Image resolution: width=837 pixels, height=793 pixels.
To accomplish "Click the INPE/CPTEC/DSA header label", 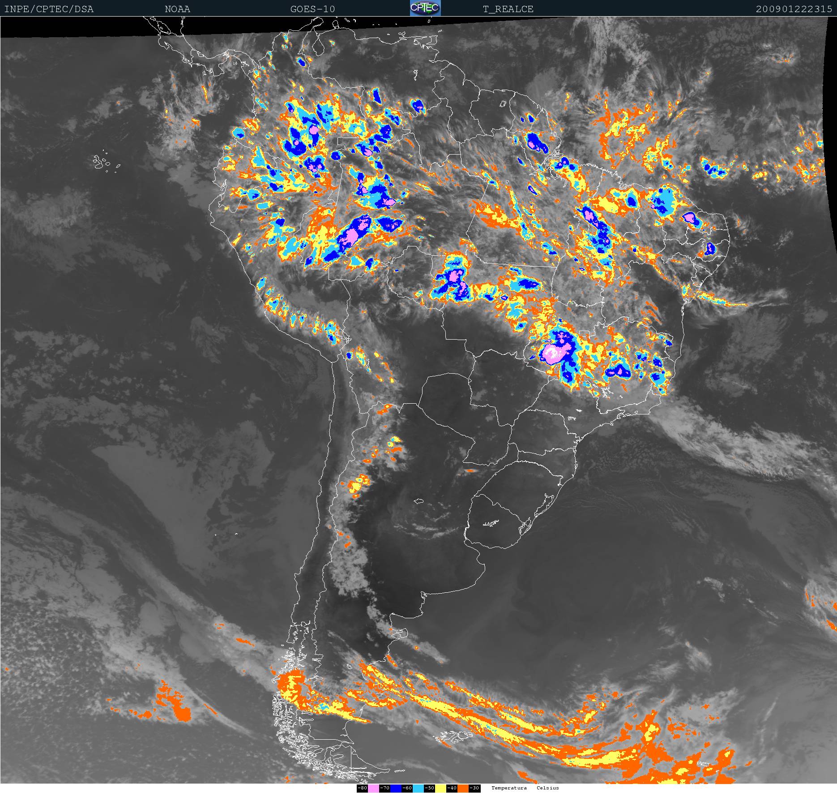I will tap(49, 9).
